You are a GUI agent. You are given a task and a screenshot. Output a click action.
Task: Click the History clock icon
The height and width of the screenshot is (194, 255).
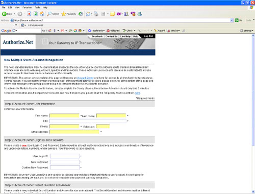click(81, 14)
